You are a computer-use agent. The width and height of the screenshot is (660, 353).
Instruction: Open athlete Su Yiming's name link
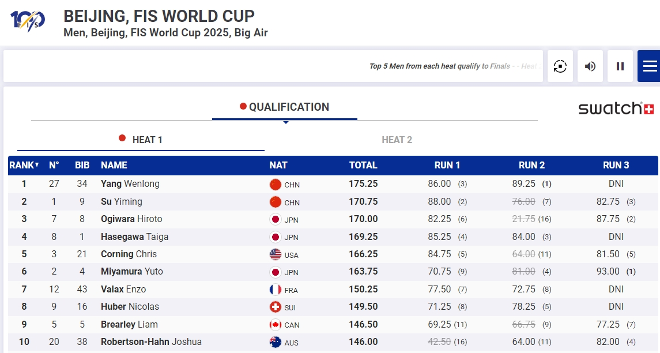pos(121,202)
